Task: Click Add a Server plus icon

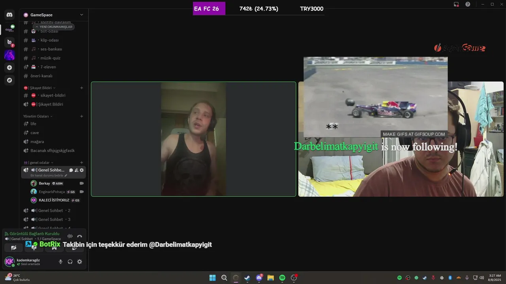Action: pos(9,67)
